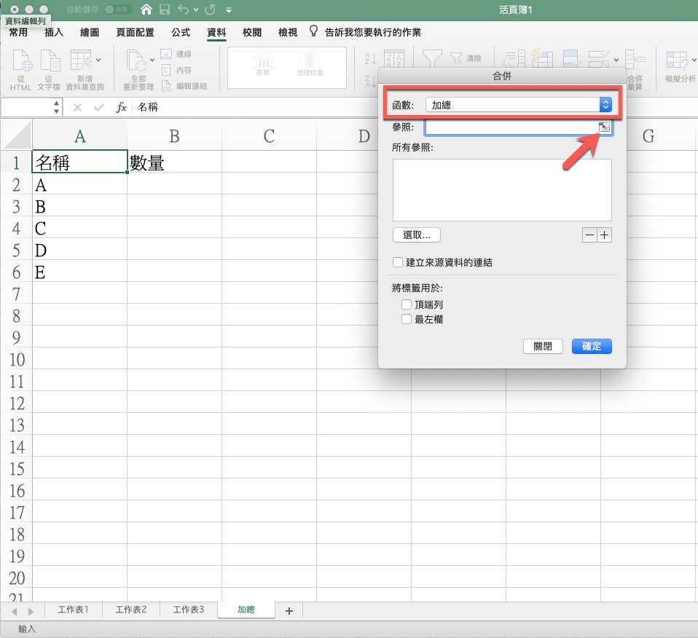Viewport: 698px width, 638px height.
Task: Expand the Data Validation dropdown arrow
Action: pos(616,60)
